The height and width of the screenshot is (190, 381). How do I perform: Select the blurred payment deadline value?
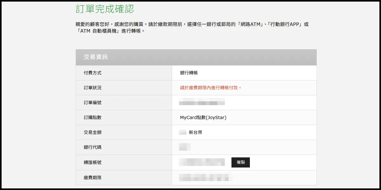[x=205, y=177]
